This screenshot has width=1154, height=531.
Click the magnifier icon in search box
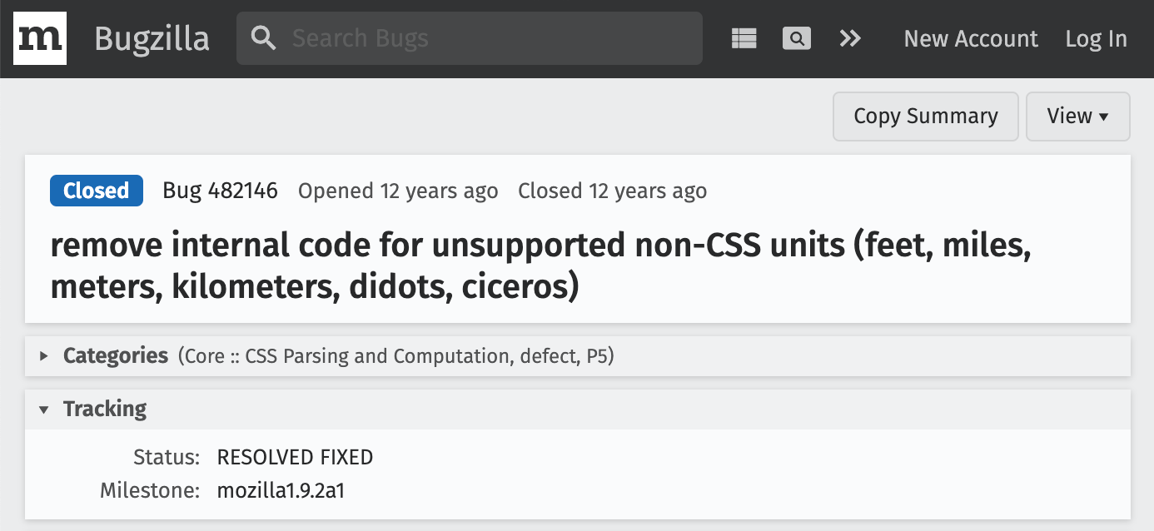(263, 38)
